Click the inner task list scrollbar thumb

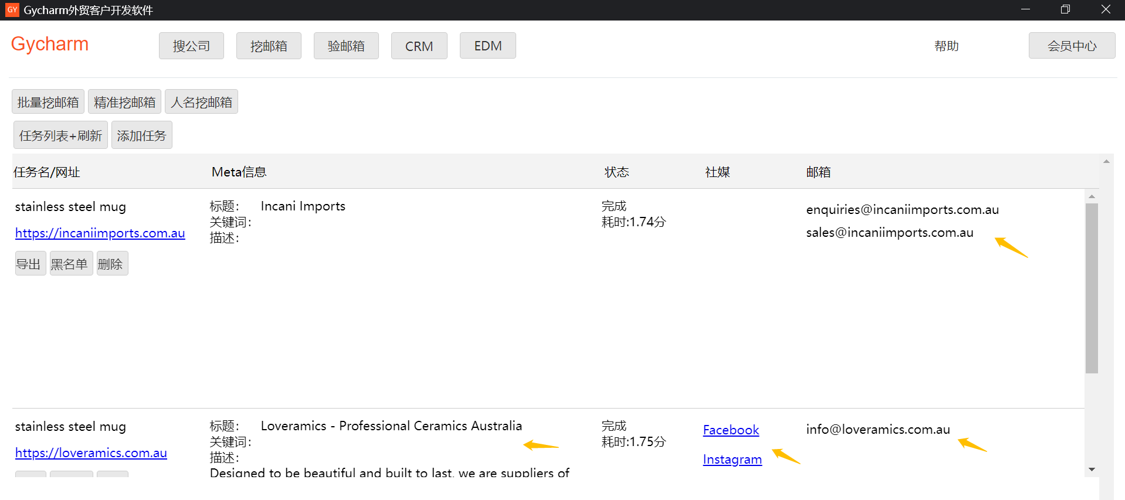[x=1092, y=288]
